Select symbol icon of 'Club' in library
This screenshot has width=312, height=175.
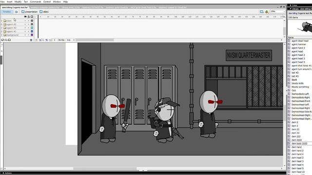pos(289,90)
